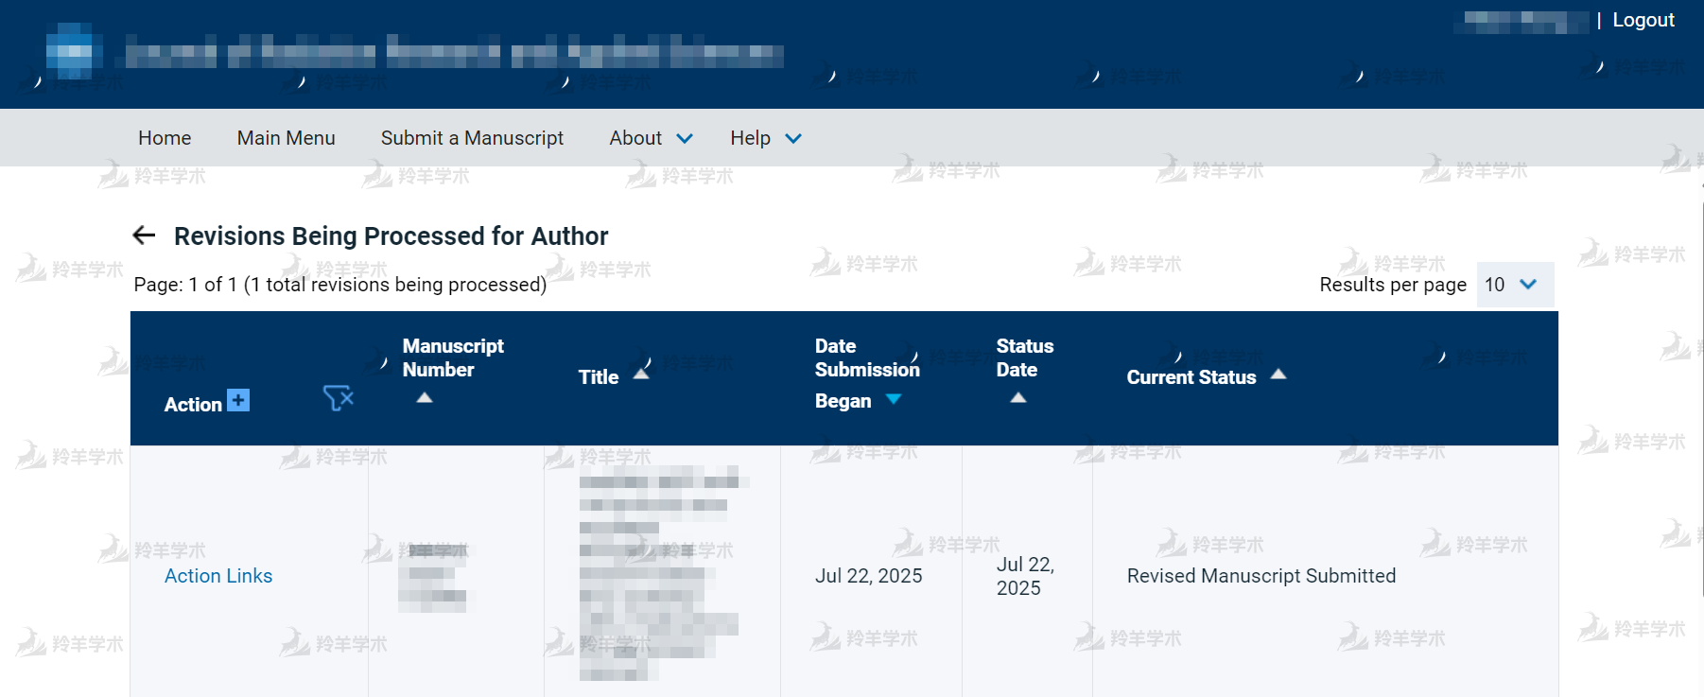This screenshot has height=697, width=1704.
Task: Sort the table by Title arrow
Action: click(641, 375)
